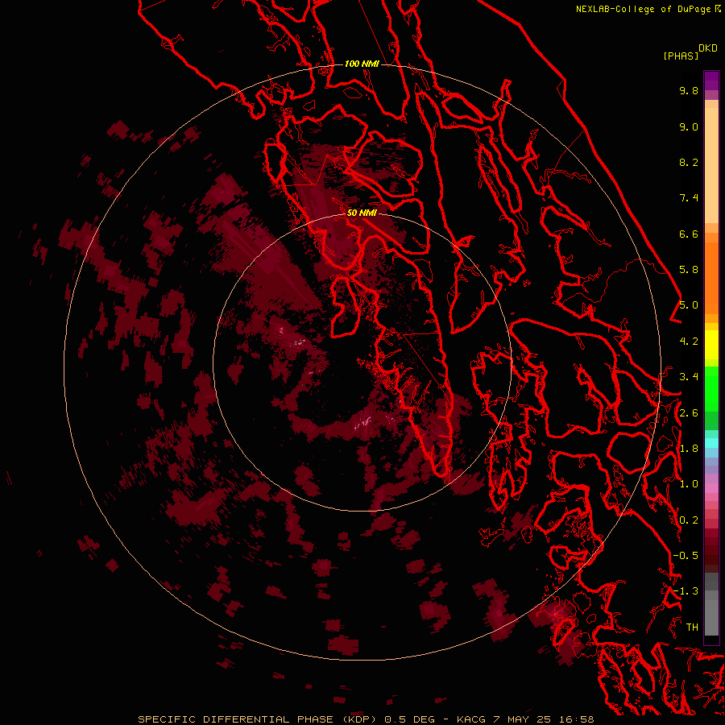Click the 7.4 legend value
The height and width of the screenshot is (725, 725).
[689, 198]
